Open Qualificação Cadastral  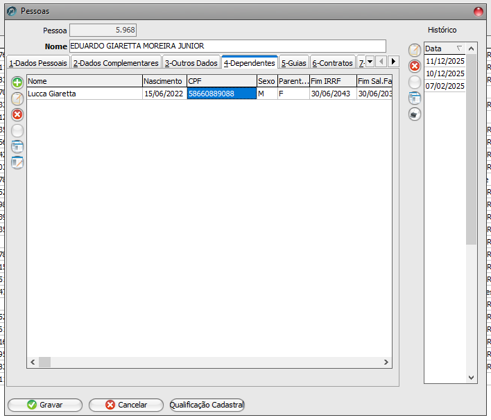[207, 405]
